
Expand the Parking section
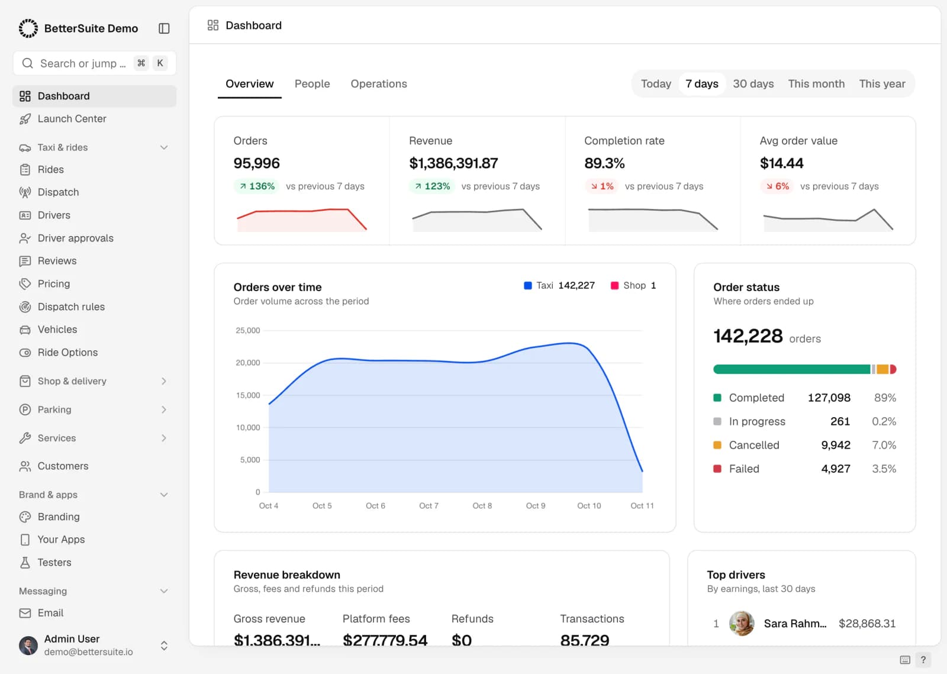(164, 409)
